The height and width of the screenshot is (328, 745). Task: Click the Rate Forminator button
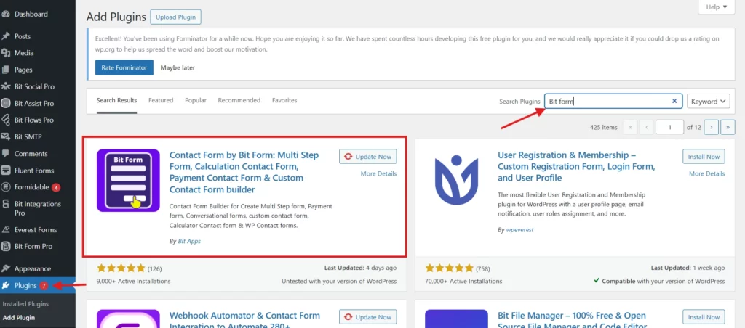(x=124, y=67)
